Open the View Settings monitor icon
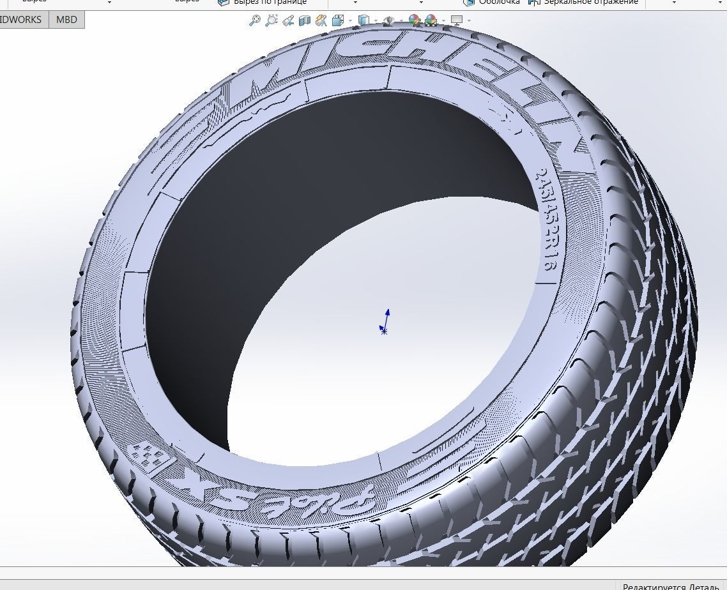 click(457, 20)
